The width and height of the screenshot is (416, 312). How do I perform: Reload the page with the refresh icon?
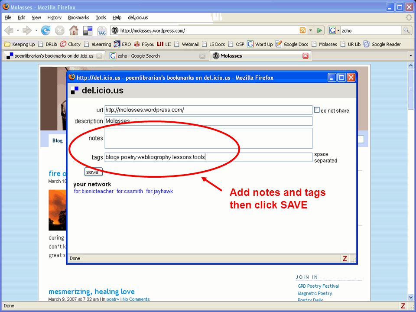tap(45, 30)
